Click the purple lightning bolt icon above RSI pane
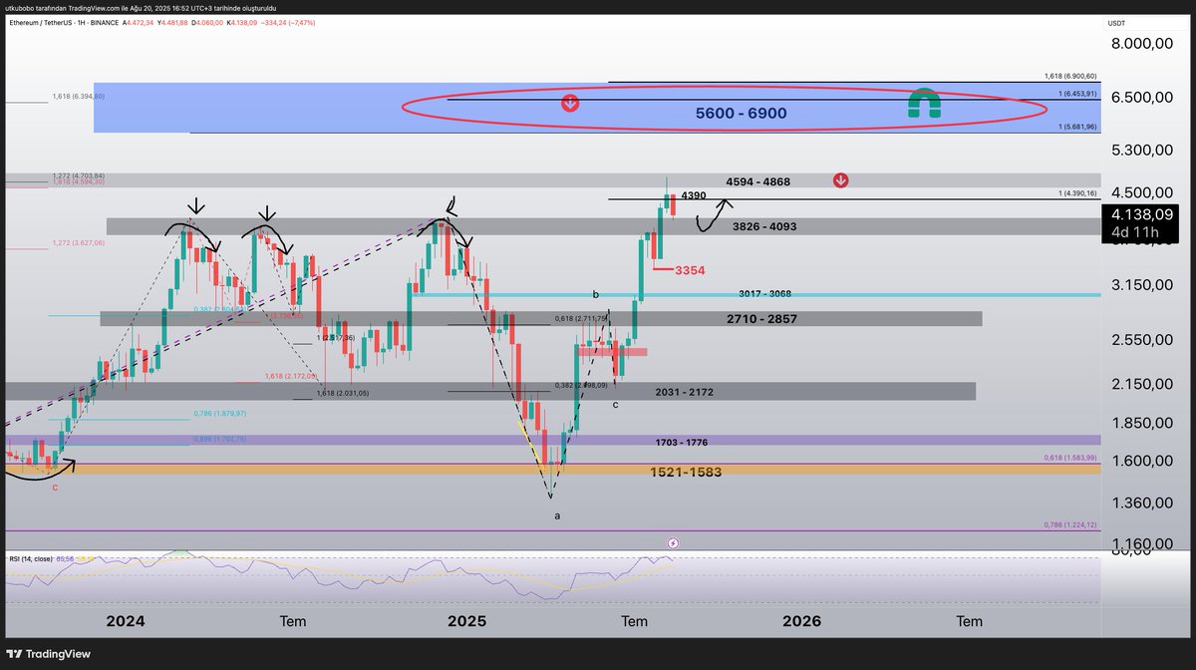Screen dimensions: 1196x670 673,543
